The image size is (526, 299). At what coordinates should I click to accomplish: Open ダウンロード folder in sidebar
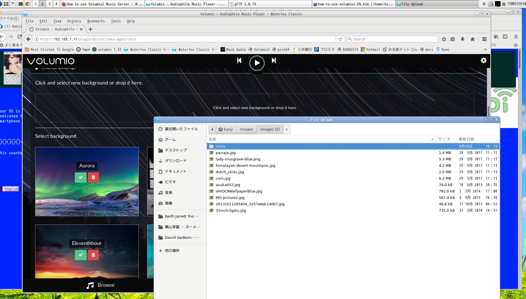[176, 161]
